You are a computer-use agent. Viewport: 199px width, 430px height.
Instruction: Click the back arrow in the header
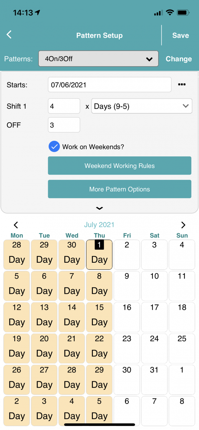click(9, 34)
